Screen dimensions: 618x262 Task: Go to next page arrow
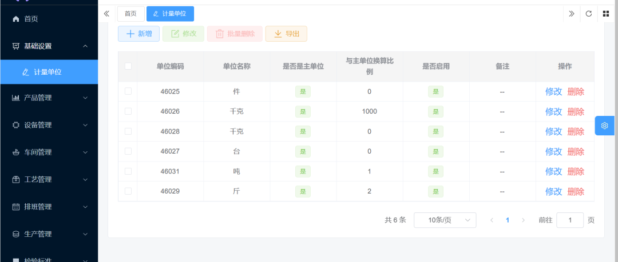(x=522, y=220)
